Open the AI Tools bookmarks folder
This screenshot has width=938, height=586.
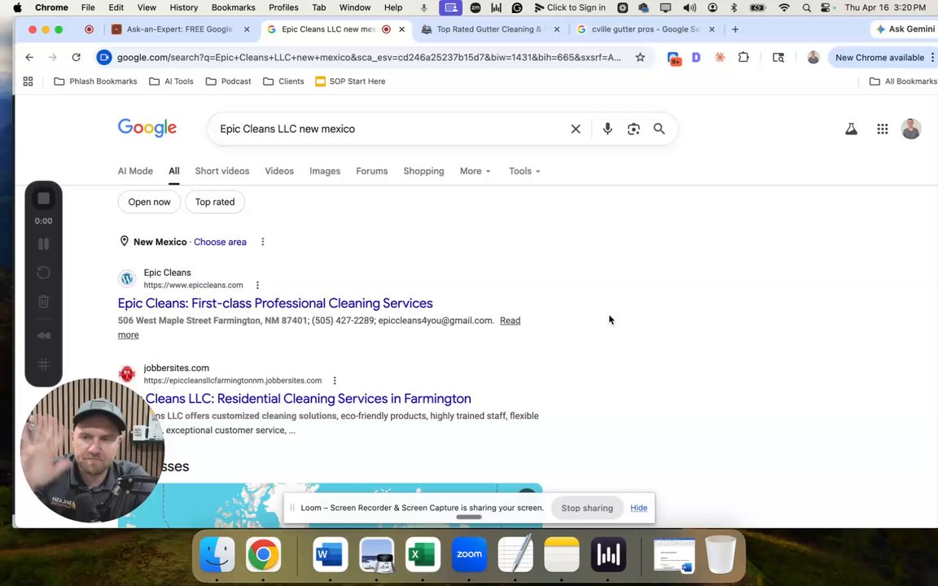(171, 81)
